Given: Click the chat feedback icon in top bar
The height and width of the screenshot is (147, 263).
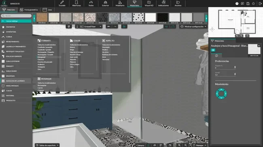Looking at the screenshot, I should tap(242, 4).
